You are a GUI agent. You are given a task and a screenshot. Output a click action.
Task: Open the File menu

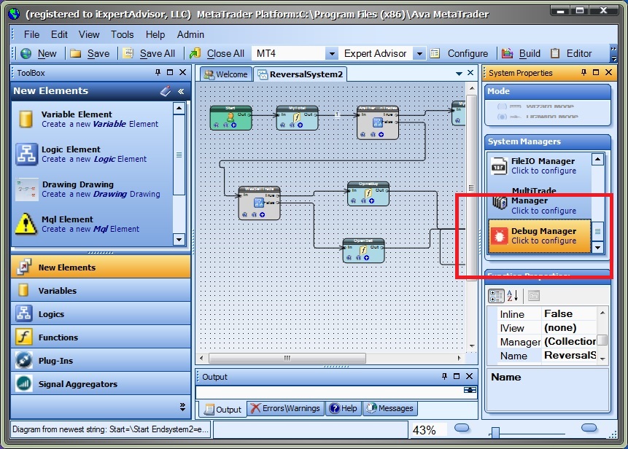31,34
